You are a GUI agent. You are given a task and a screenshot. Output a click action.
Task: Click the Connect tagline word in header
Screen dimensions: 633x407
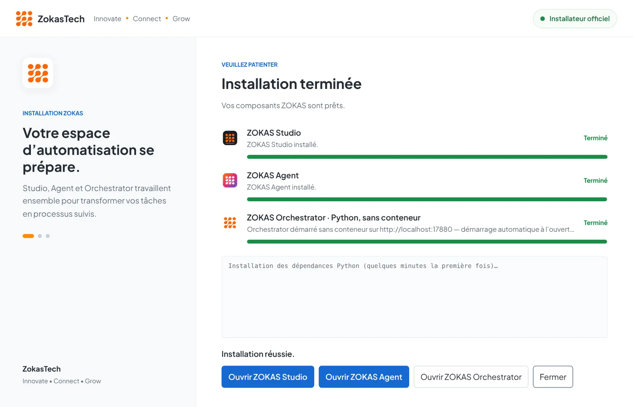point(147,19)
